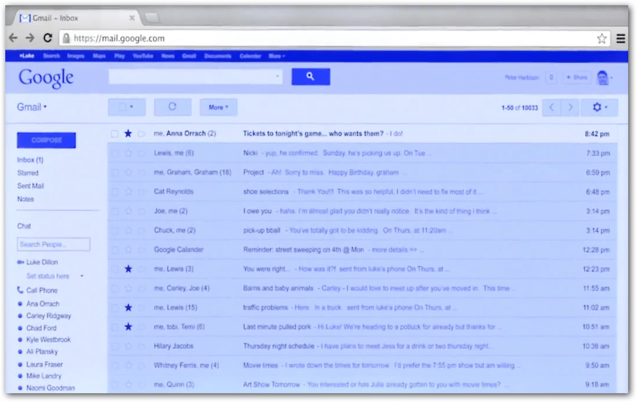637x402 pixels.
Task: Click the Search People input field
Action: coord(53,244)
